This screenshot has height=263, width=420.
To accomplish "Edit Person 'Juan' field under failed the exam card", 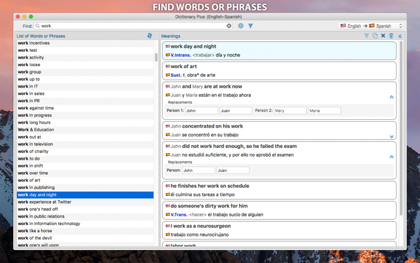I will 233,170.
